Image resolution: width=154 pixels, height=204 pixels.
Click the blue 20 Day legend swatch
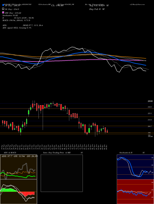point(3,5)
